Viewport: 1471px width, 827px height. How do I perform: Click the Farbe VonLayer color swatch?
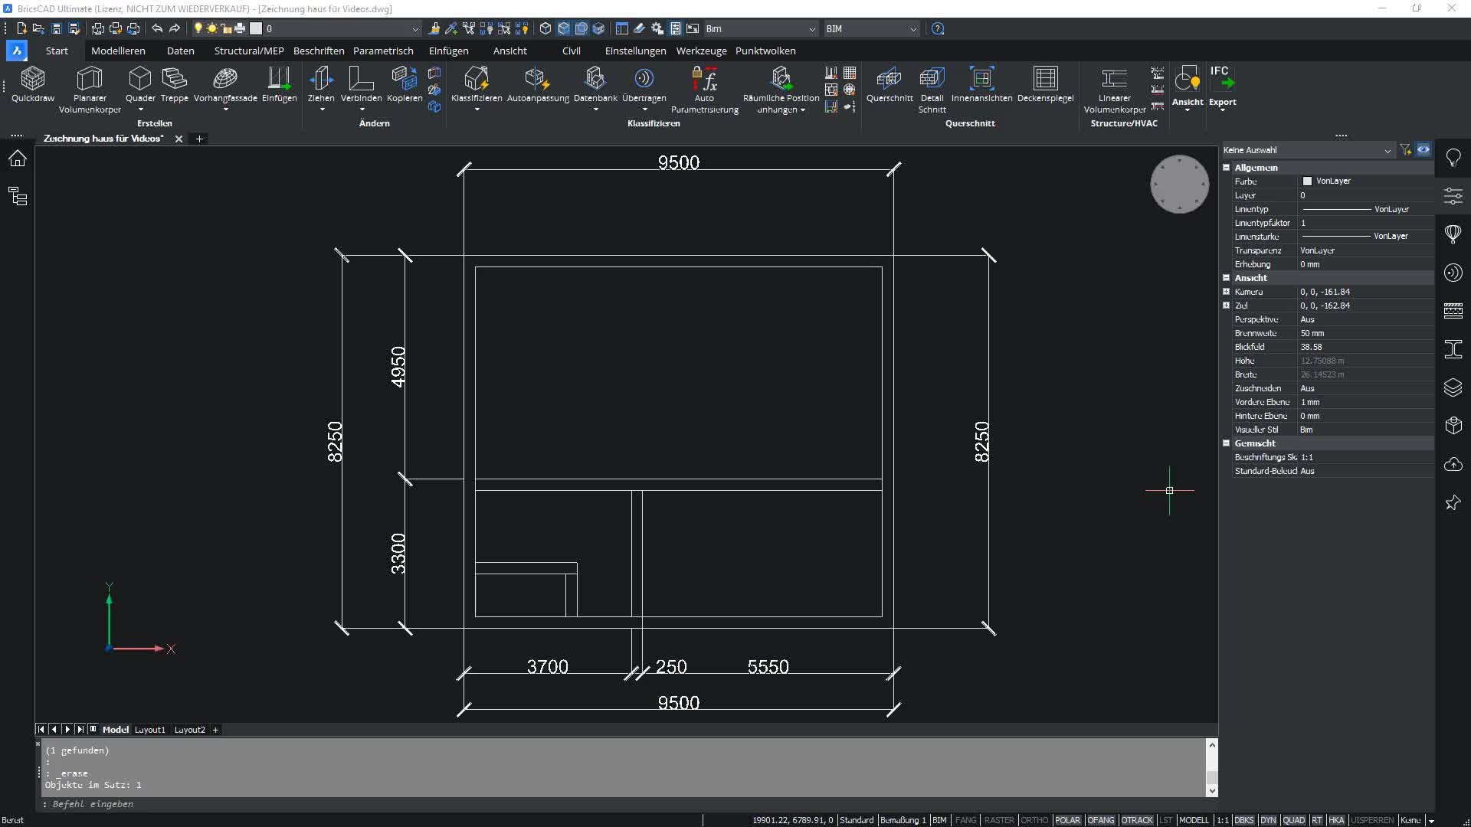click(x=1307, y=181)
